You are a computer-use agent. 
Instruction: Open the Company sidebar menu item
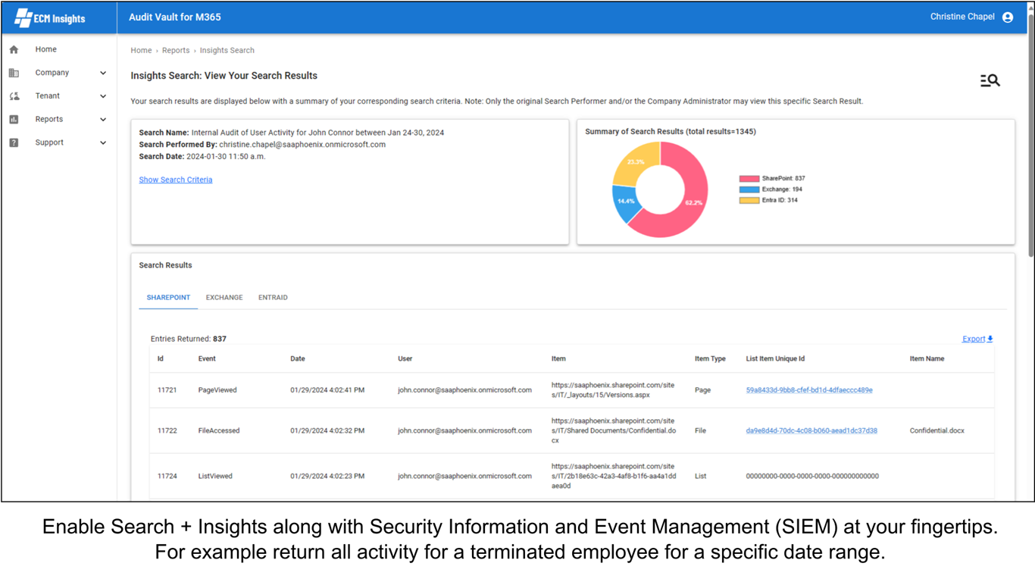pos(52,73)
